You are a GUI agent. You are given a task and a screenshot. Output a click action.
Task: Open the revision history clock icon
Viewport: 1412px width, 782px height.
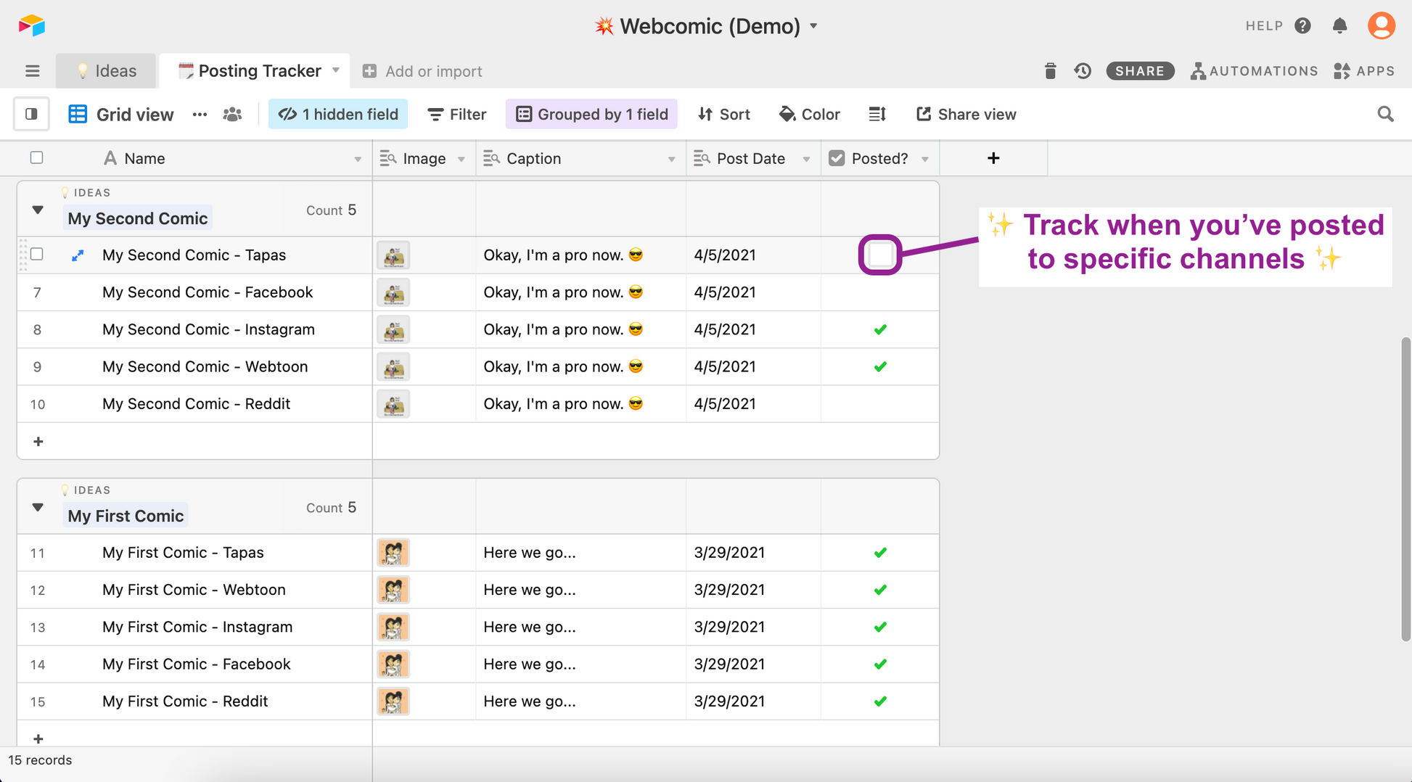(1083, 71)
